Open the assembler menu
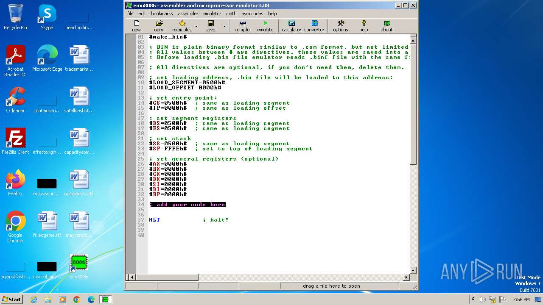This screenshot has width=543, height=305. click(188, 14)
